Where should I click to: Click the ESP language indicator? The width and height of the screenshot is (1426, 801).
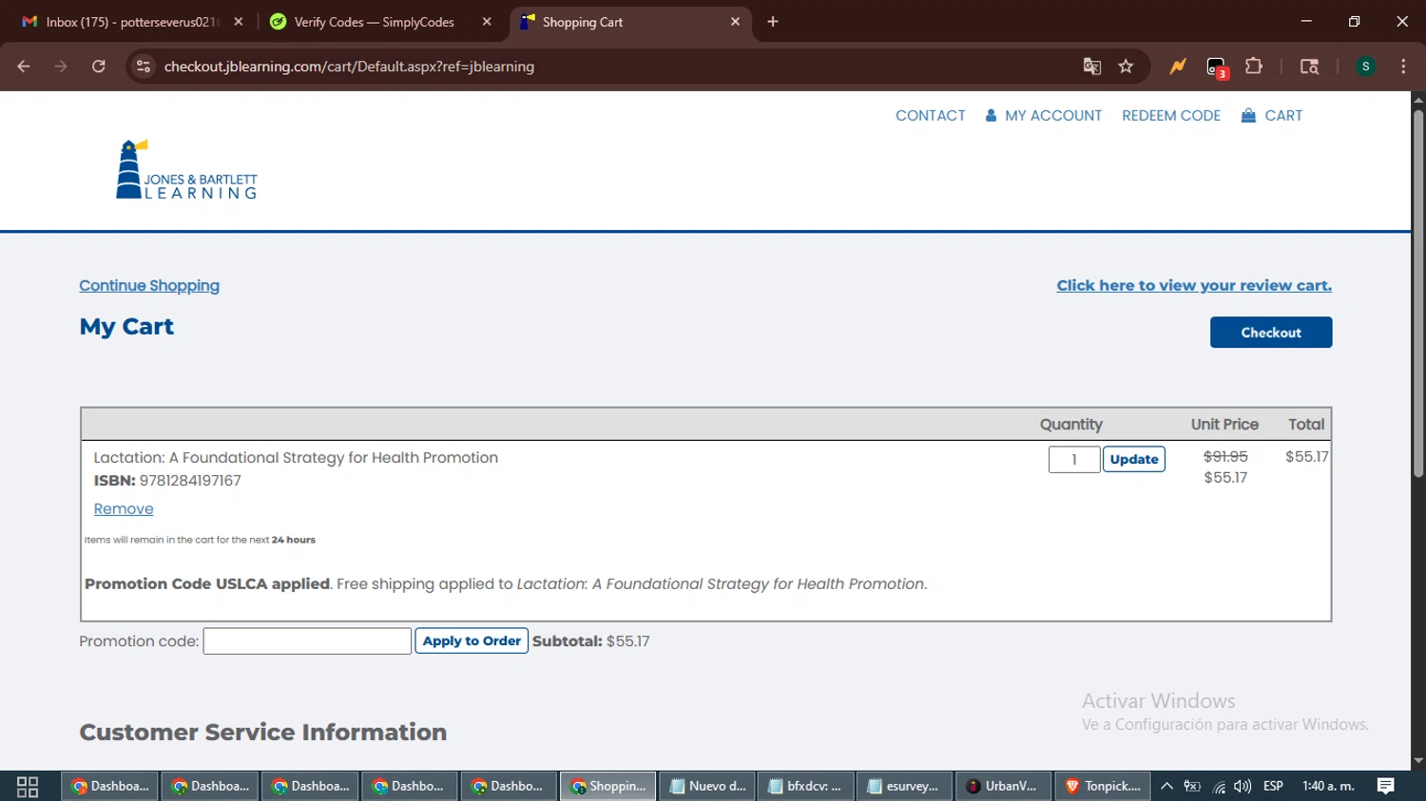[1273, 787]
